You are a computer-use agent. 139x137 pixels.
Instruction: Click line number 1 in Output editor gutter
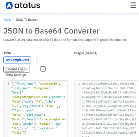pyautogui.click(x=79, y=84)
